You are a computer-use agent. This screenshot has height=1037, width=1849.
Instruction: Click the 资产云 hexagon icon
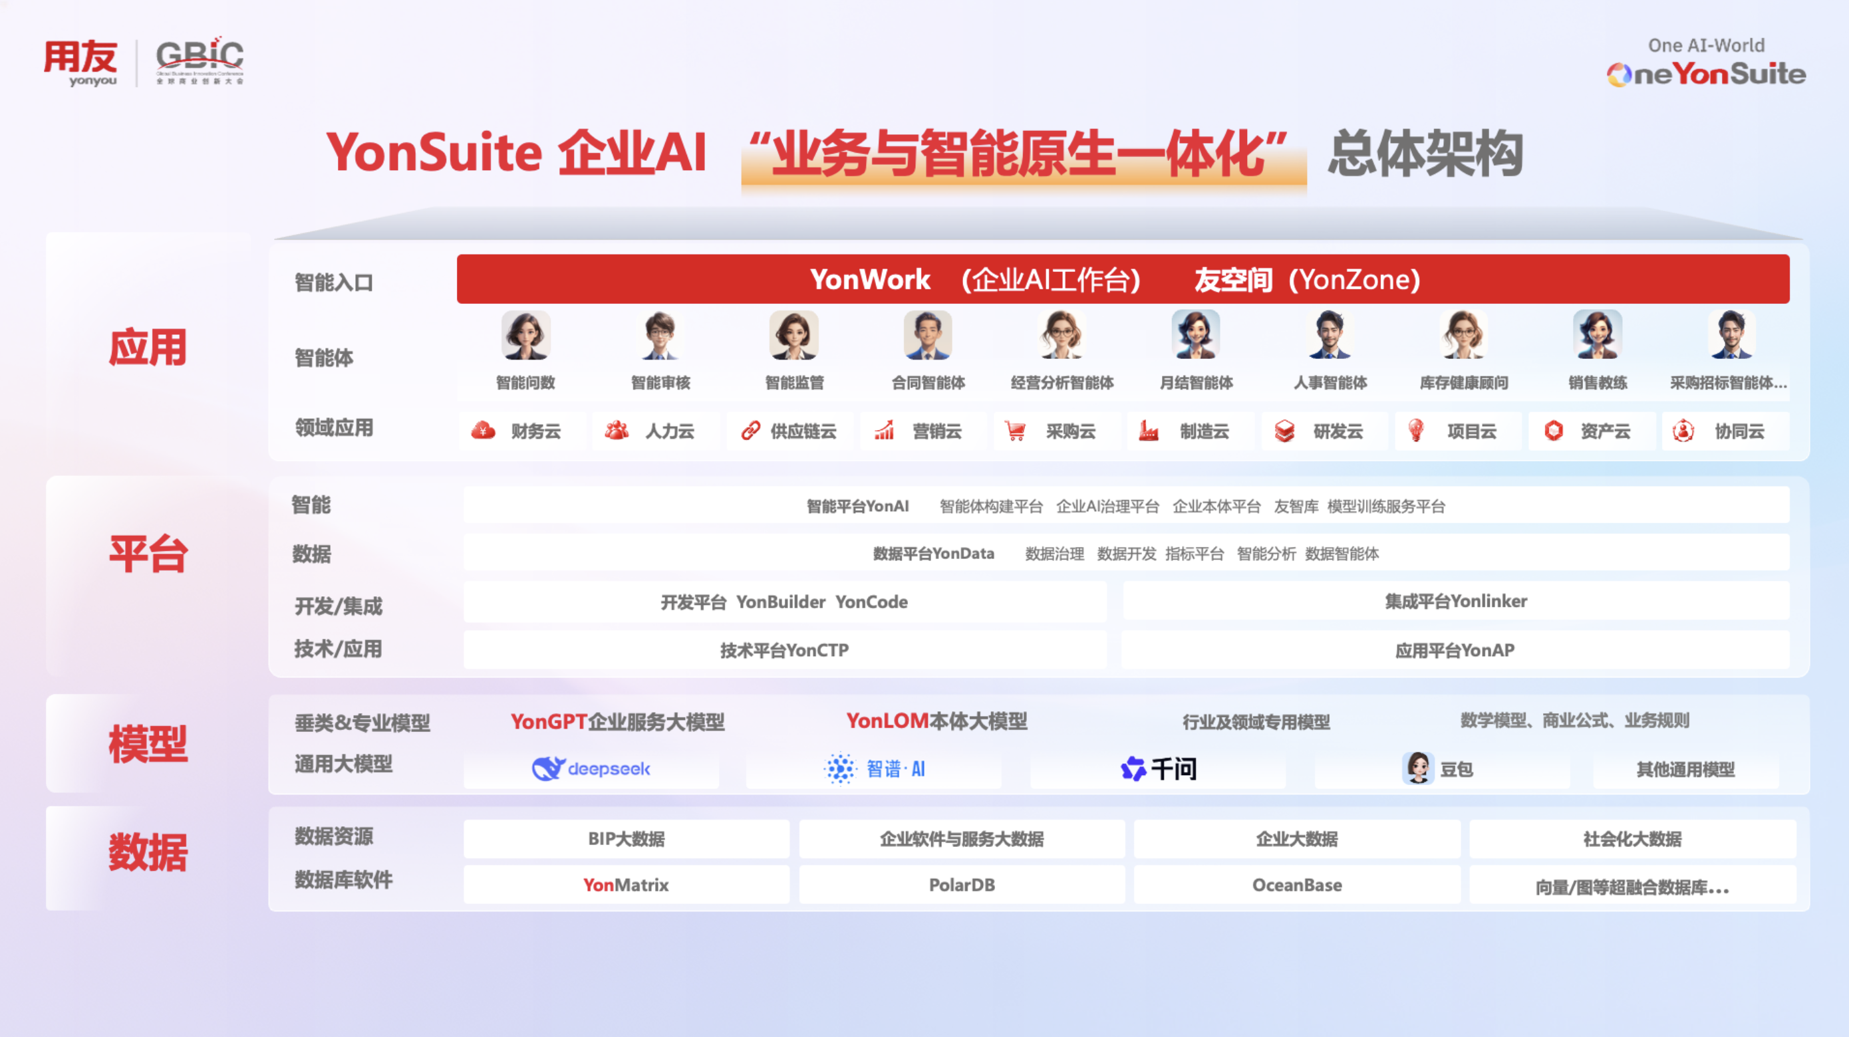(x=1554, y=430)
